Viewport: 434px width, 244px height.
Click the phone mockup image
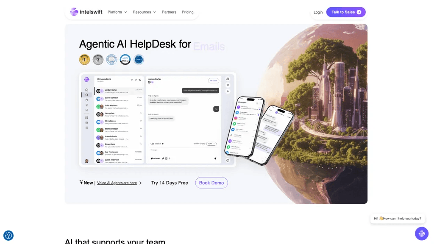(259, 130)
